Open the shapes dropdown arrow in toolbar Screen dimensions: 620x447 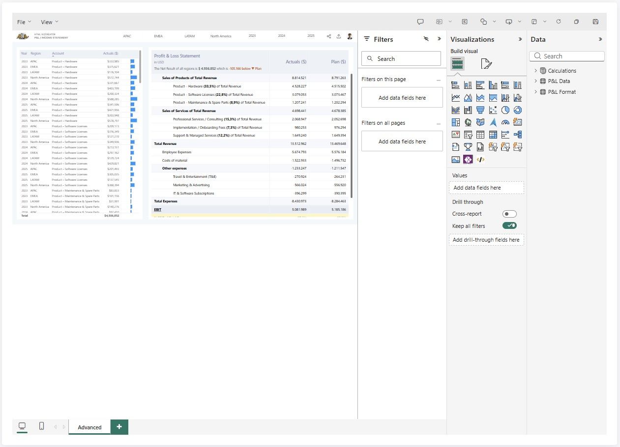[494, 22]
